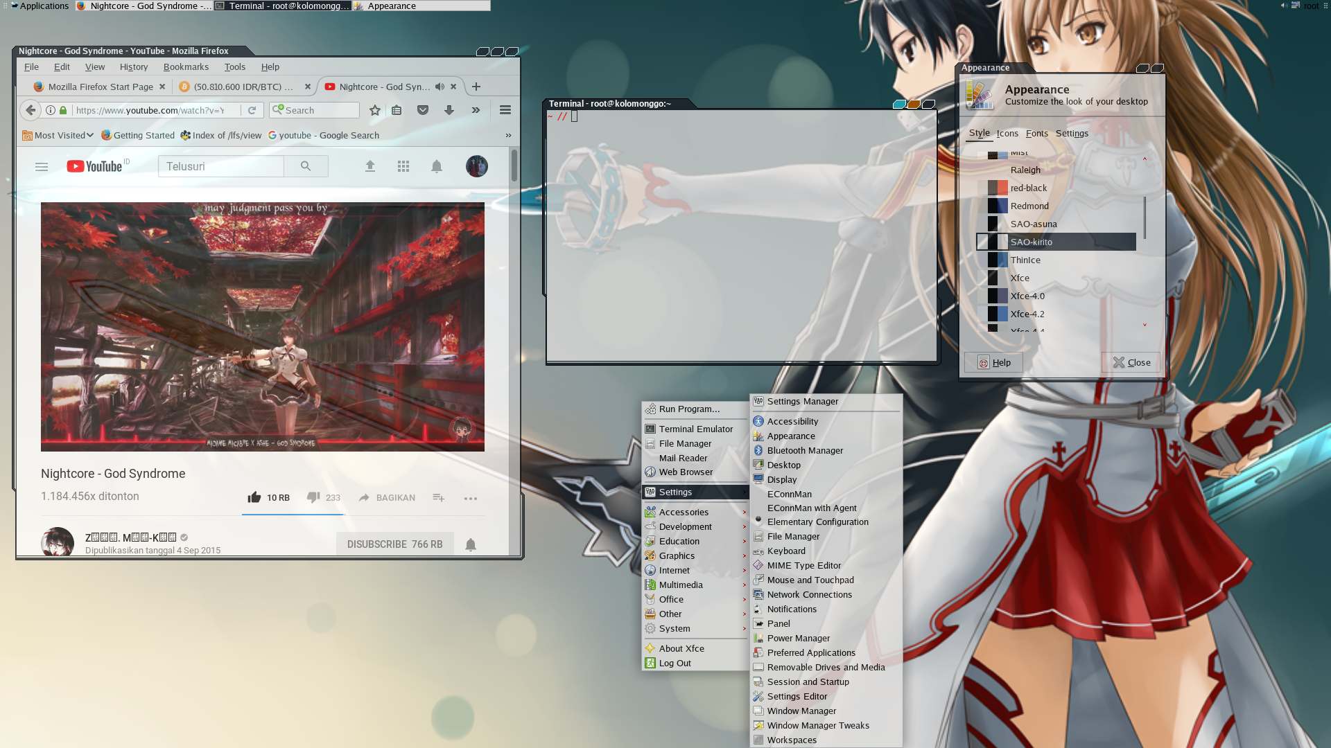1331x748 pixels.
Task: Launch Terminal Emulator from menu
Action: [695, 429]
